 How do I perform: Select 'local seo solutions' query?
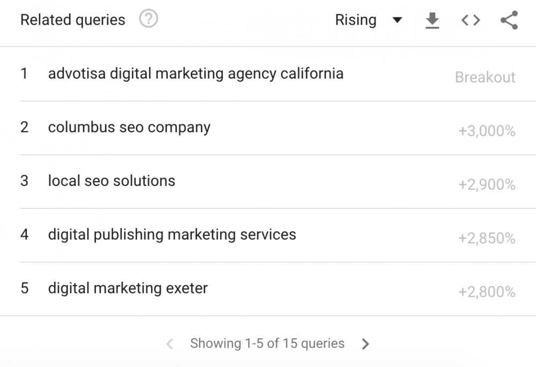[111, 181]
